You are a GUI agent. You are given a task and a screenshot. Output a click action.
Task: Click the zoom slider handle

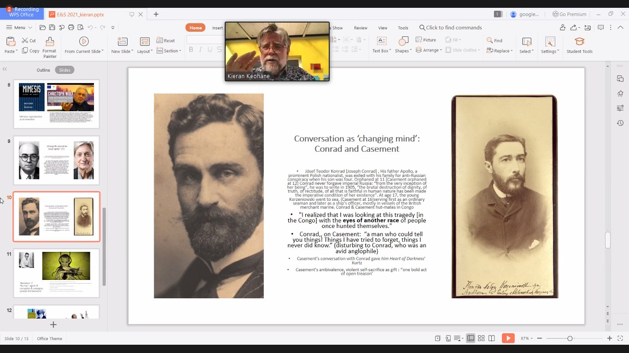click(570, 338)
